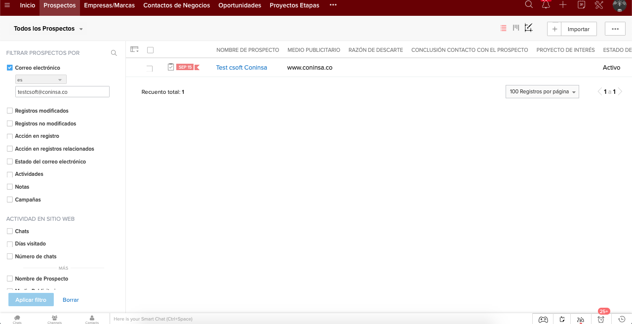Check the Notas filter checkbox
This screenshot has width=632, height=324.
point(10,187)
